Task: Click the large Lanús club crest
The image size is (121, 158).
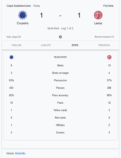Action: 98,15
